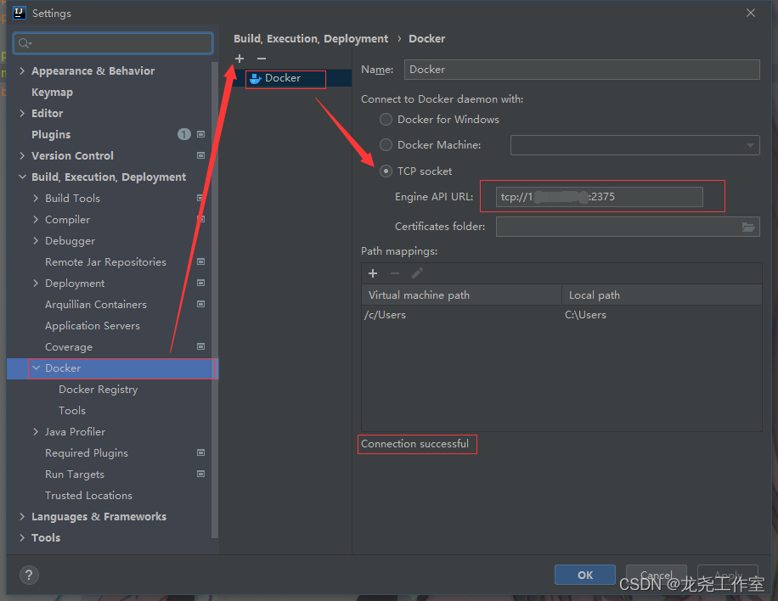Image resolution: width=778 pixels, height=601 pixels.
Task: Expand the Build Tools node
Action: pyautogui.click(x=36, y=199)
